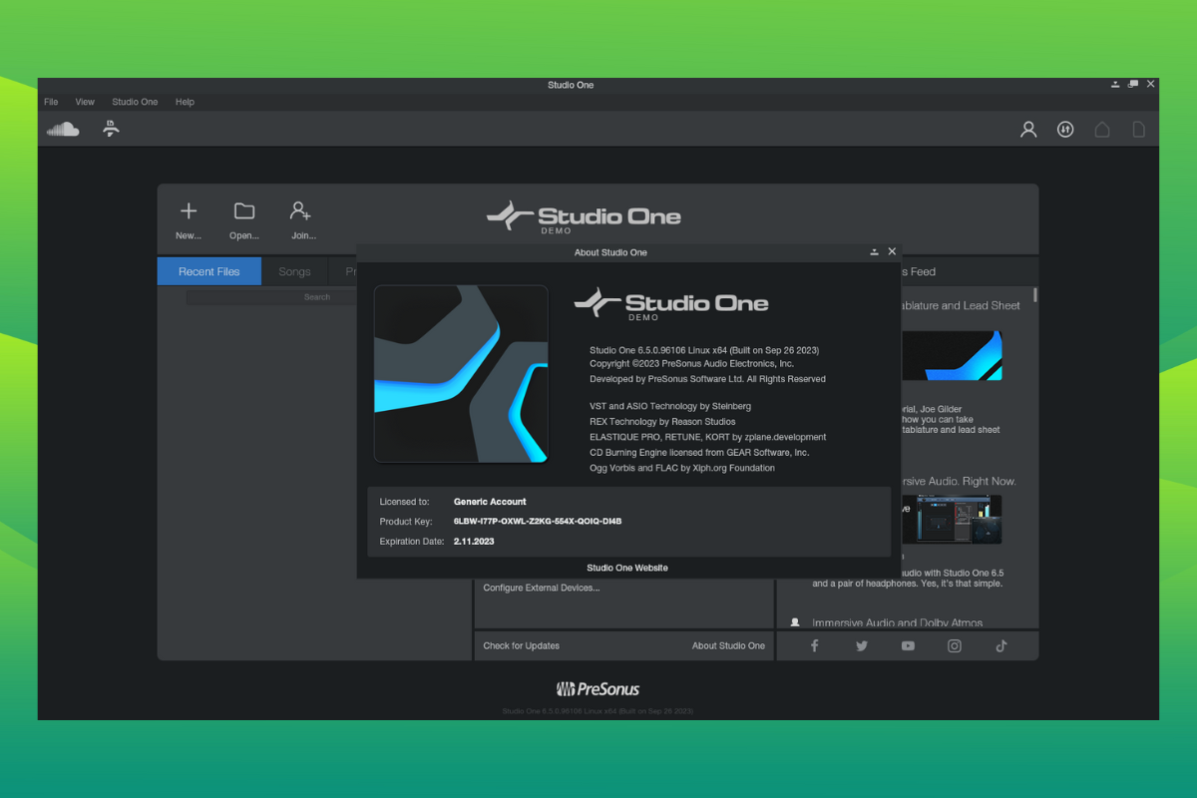Select the Home icon in the top bar

click(1102, 129)
